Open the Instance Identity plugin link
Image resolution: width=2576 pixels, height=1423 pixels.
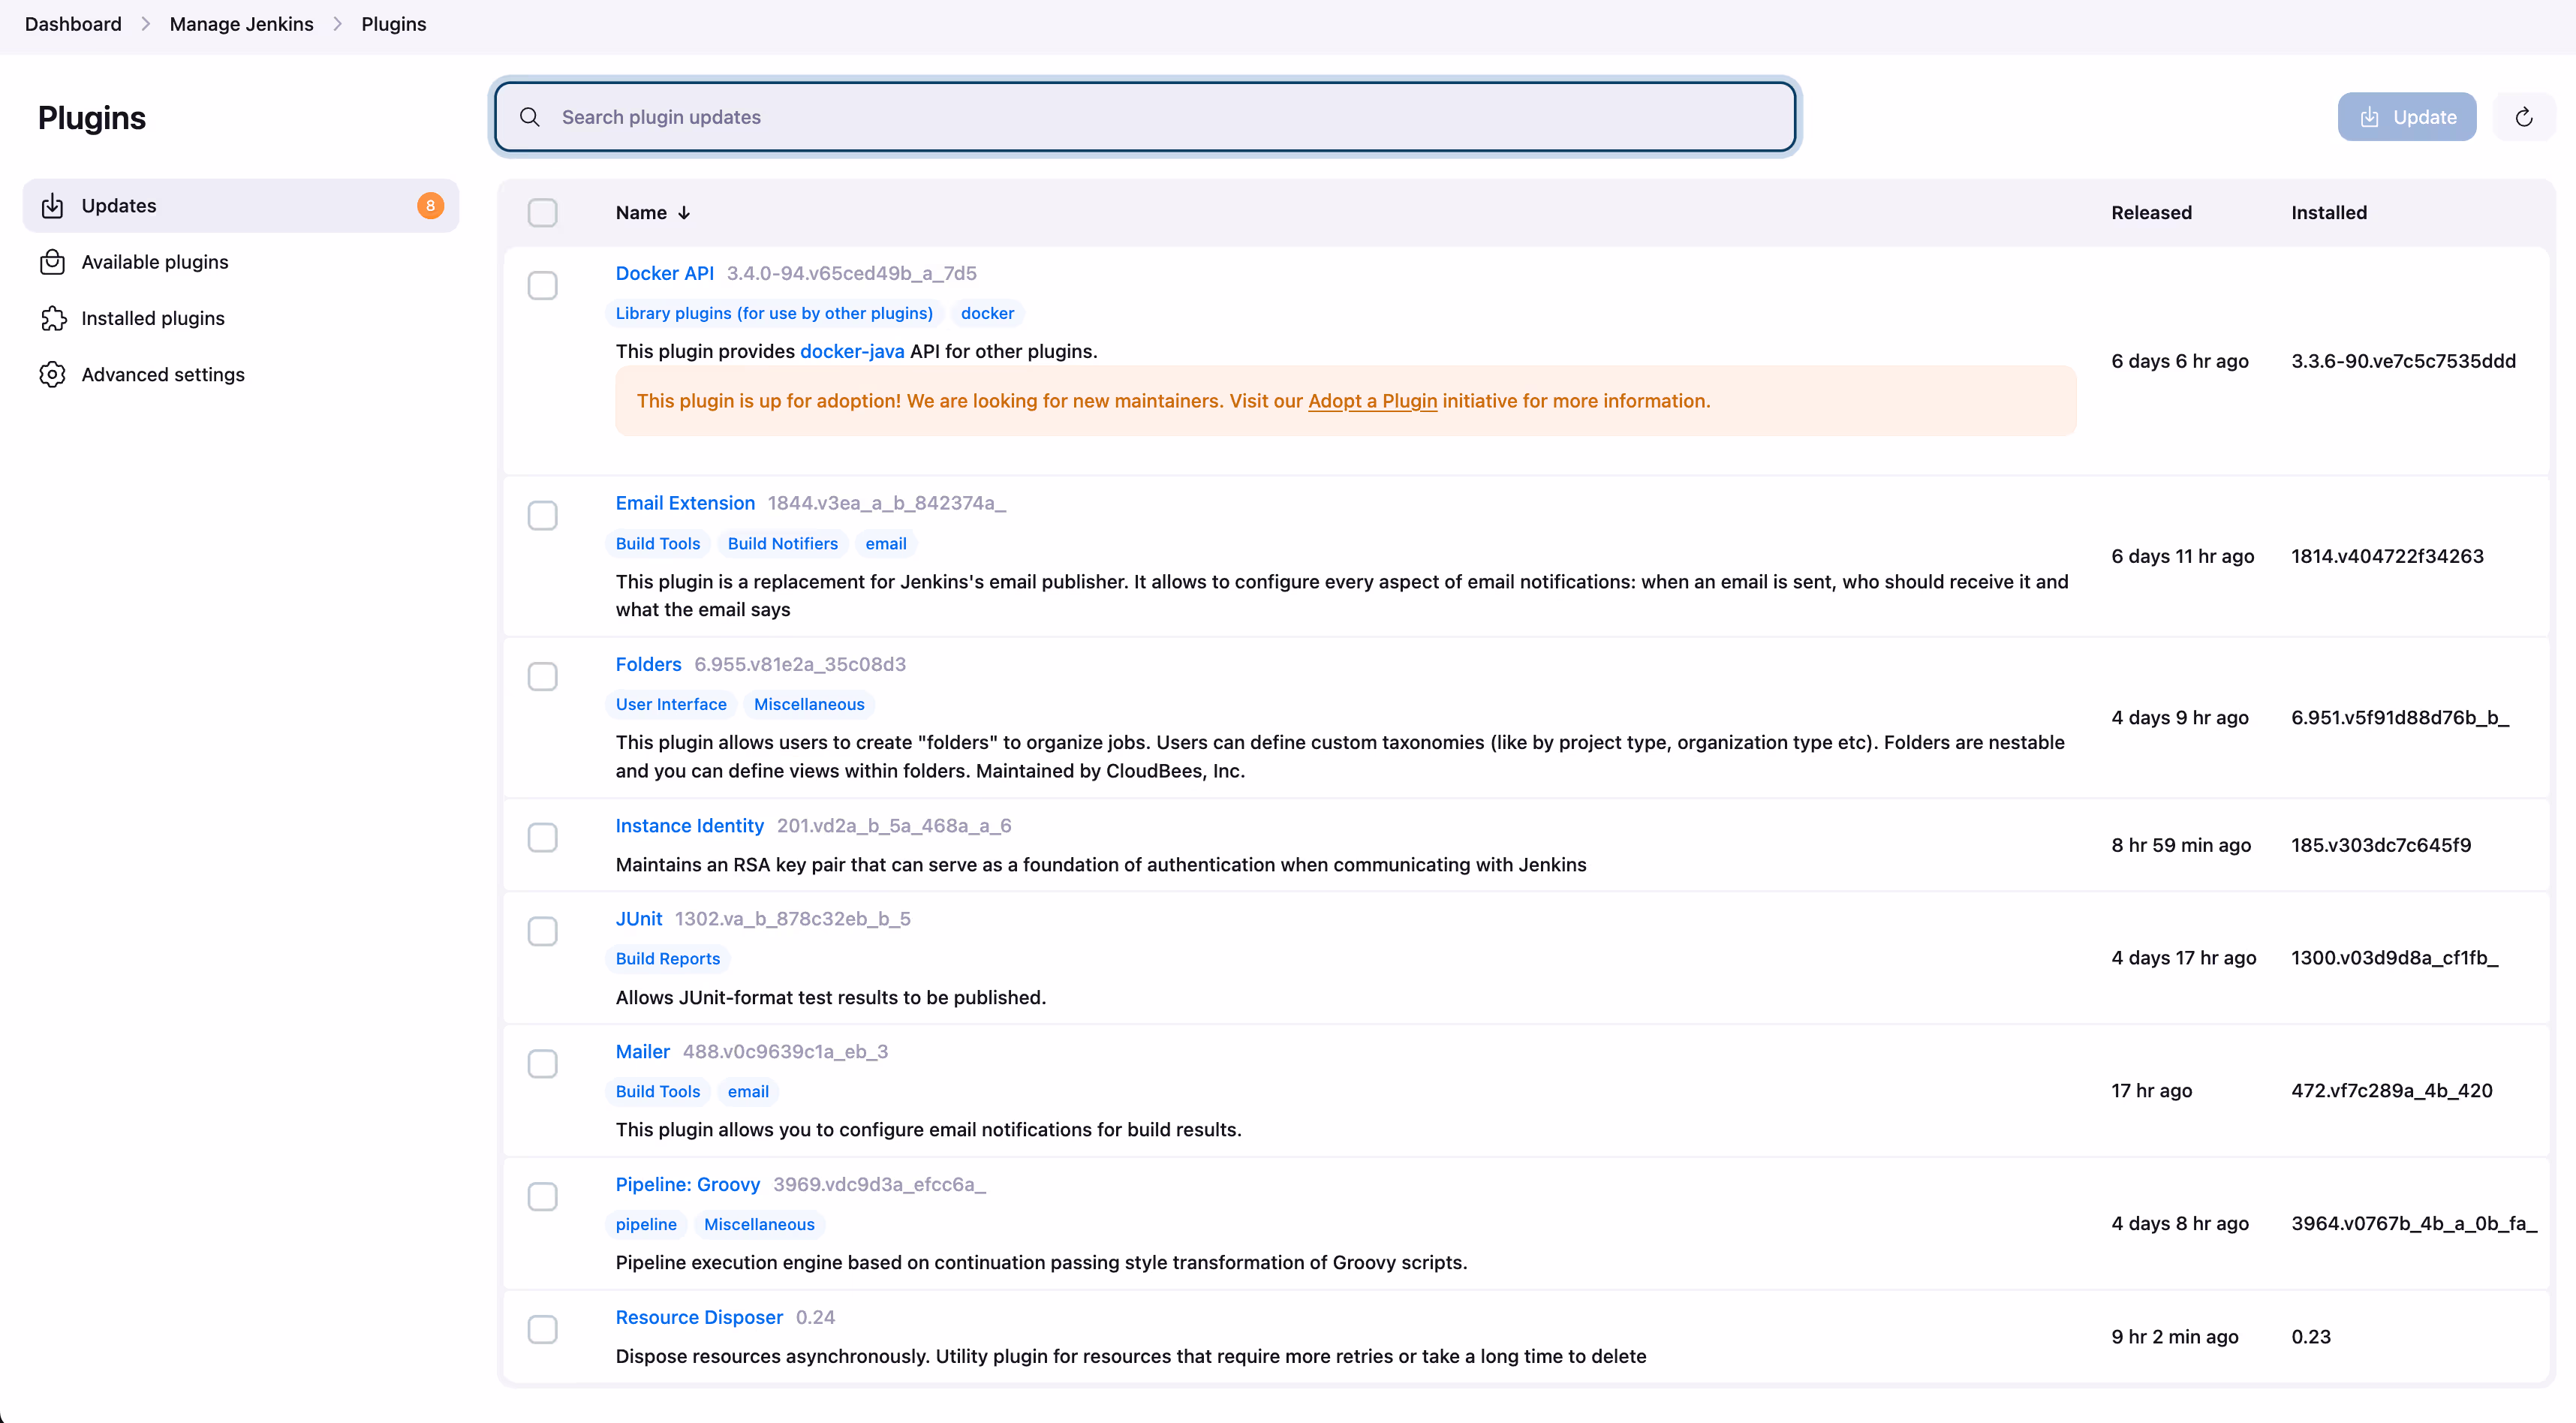[x=690, y=826]
